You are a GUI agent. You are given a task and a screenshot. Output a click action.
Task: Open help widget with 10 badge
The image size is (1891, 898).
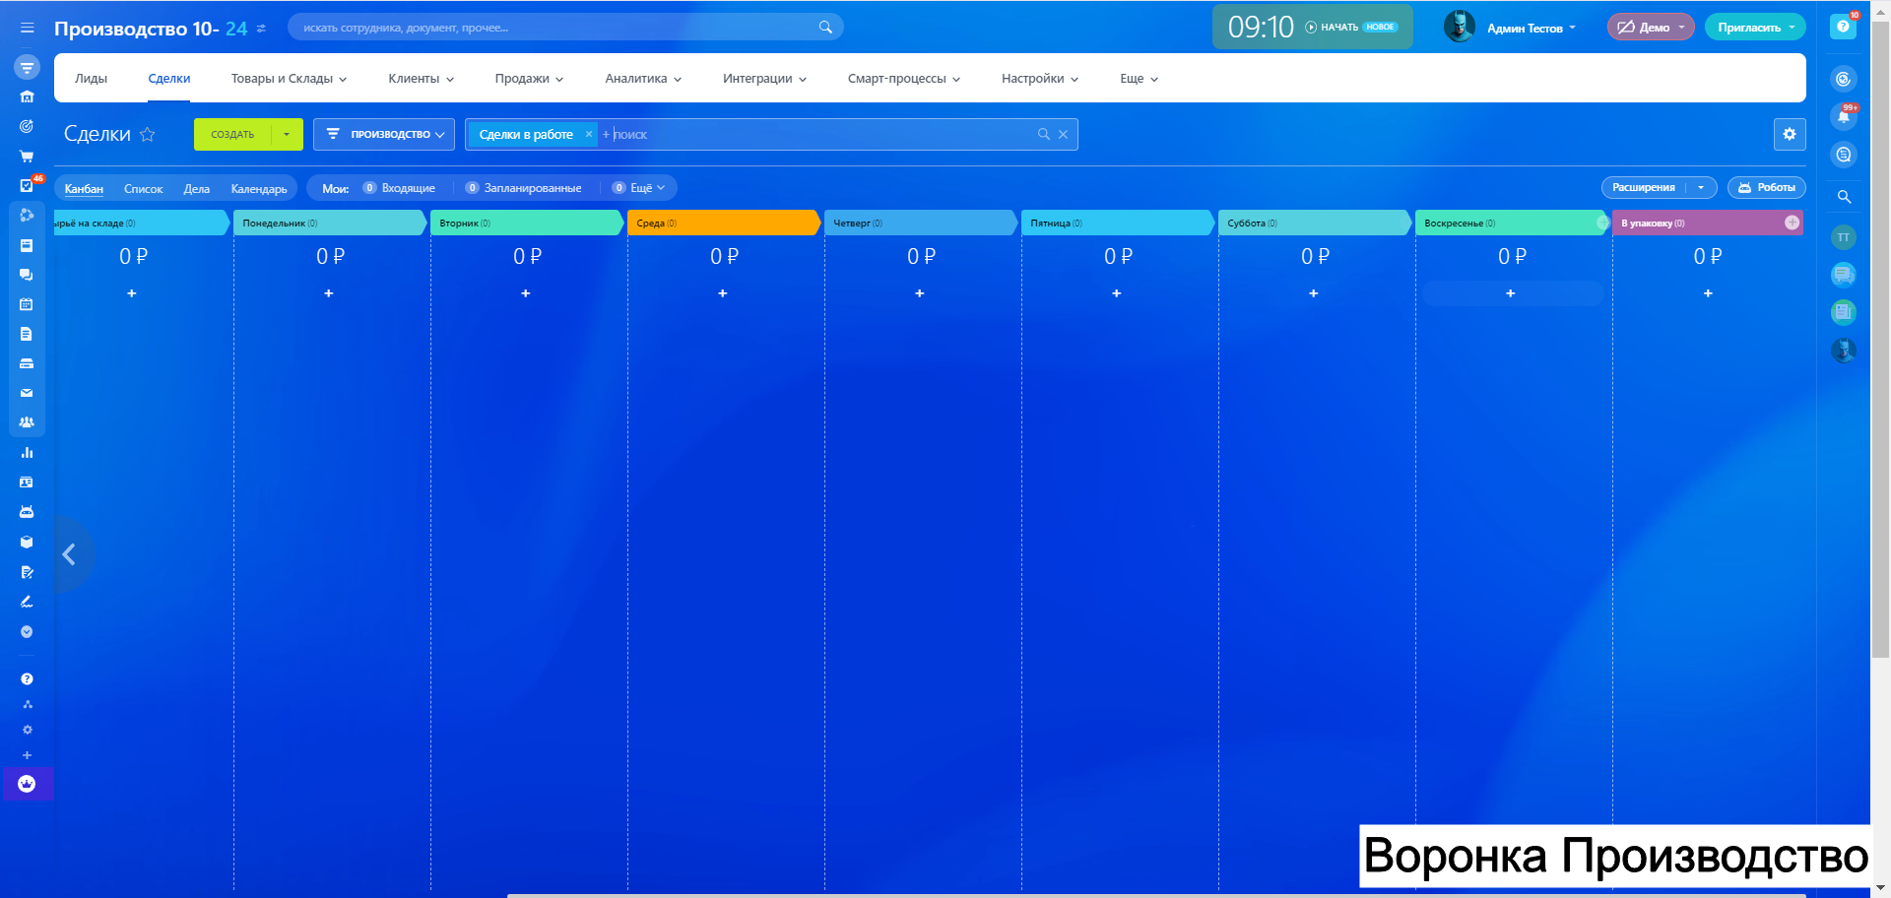pos(1844,27)
